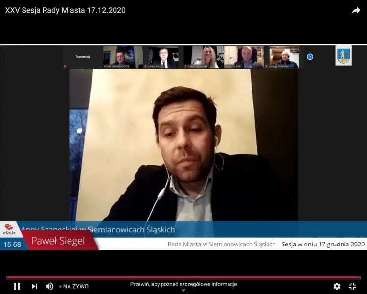The image size is (367, 294).
Task: Skip to the next video
Action: [34, 286]
